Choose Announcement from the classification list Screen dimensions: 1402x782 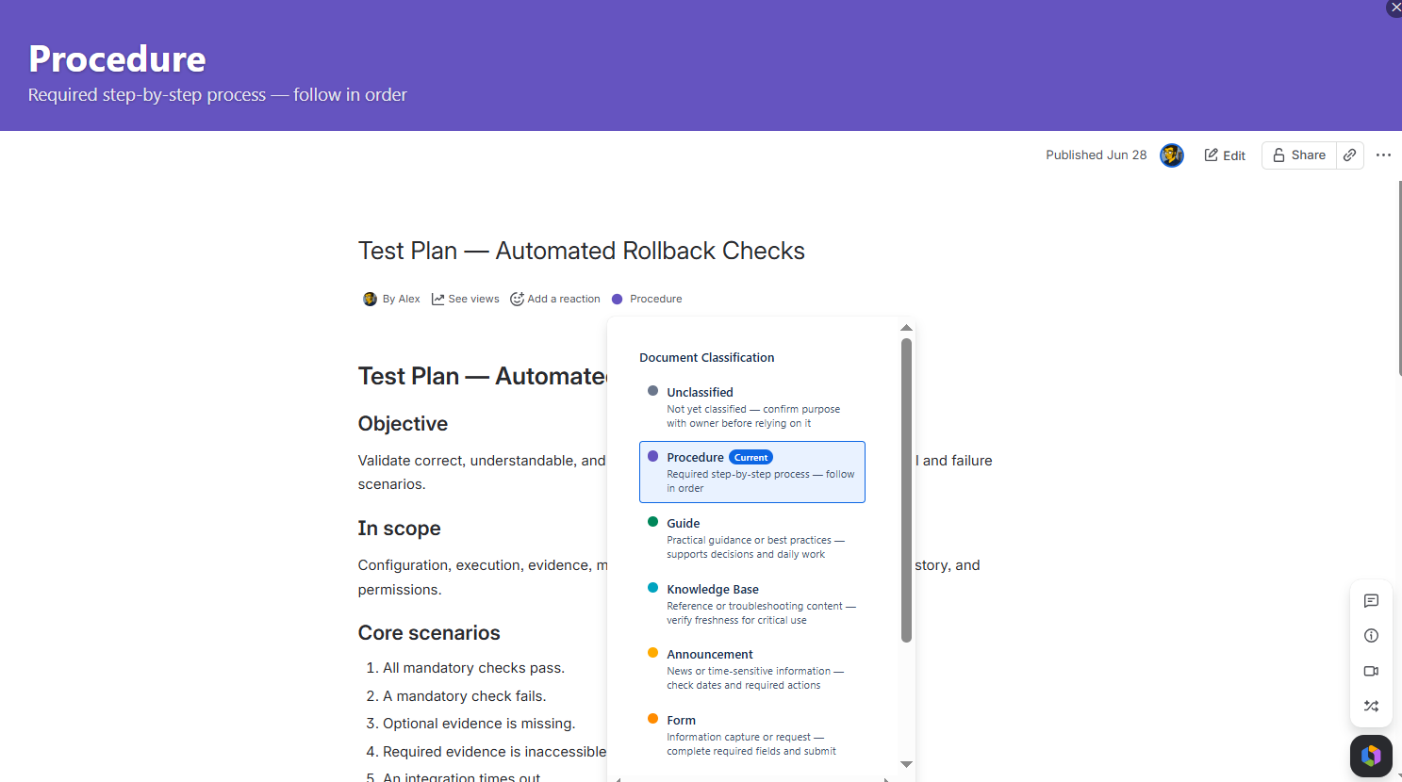[x=752, y=669]
